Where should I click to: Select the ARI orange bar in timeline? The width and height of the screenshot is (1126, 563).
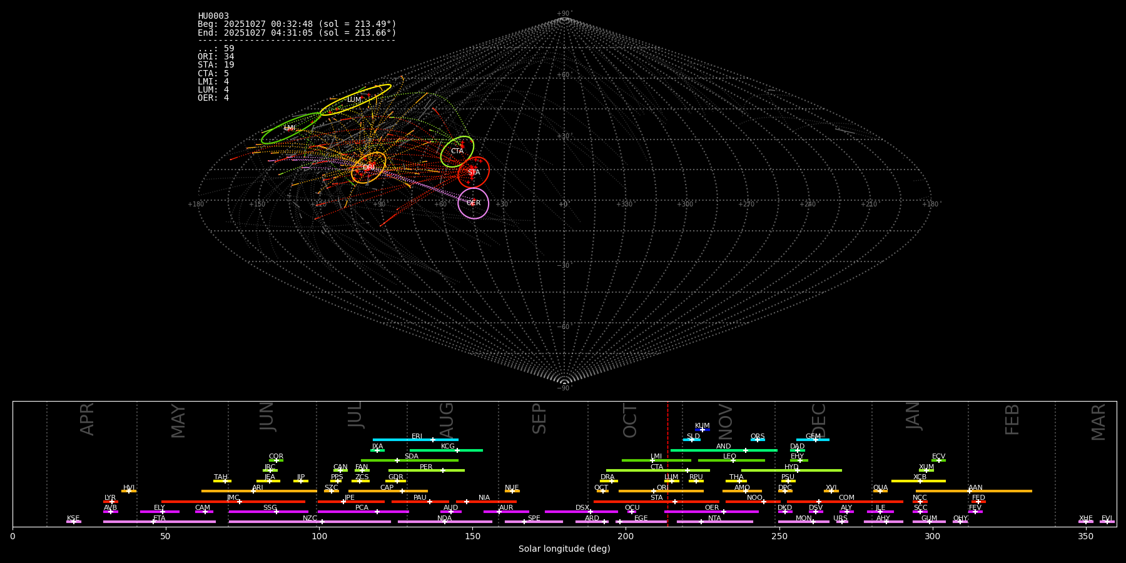[259, 491]
